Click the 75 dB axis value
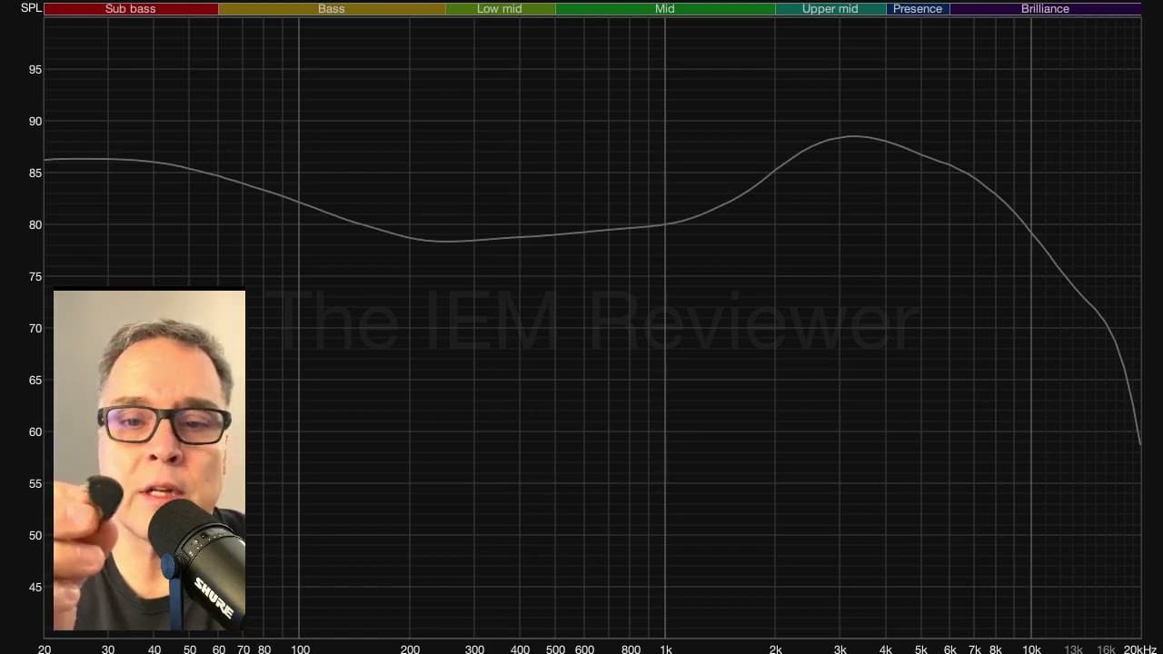This screenshot has width=1163, height=654. [35, 276]
